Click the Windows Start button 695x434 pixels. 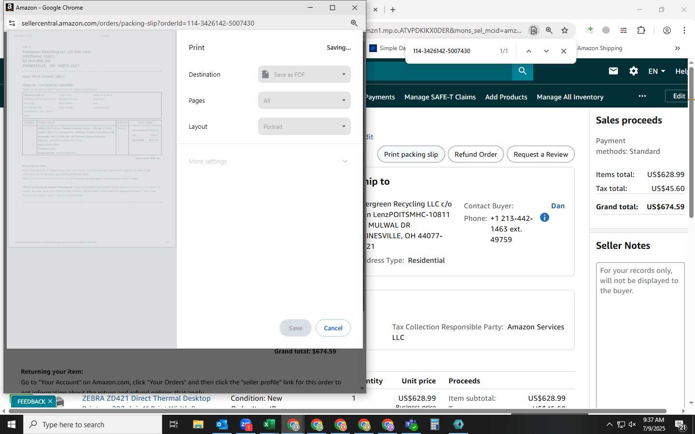(x=12, y=424)
